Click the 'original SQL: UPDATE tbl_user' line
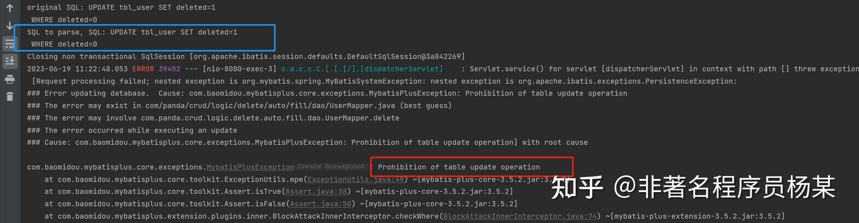This screenshot has height=223, width=859. point(122,8)
